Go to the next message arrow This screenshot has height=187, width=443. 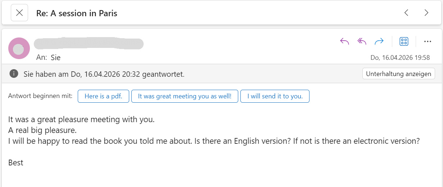click(x=426, y=13)
